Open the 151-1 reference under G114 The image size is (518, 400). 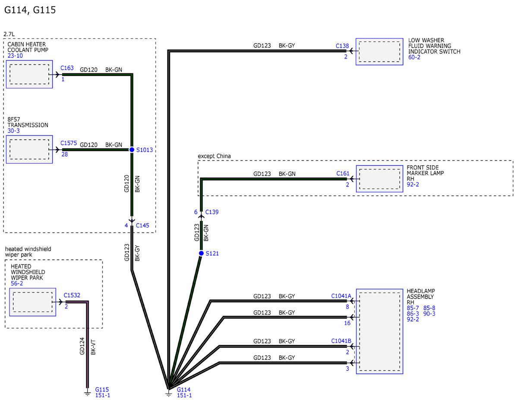[184, 395]
